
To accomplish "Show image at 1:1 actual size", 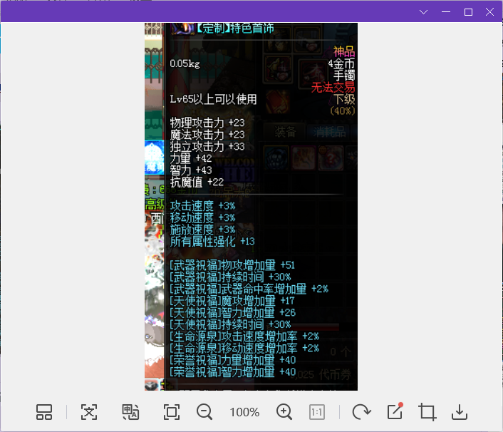I will click(x=317, y=412).
